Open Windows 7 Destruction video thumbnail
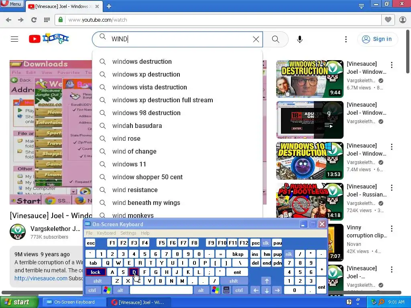The height and width of the screenshot is (308, 411). coord(309,79)
